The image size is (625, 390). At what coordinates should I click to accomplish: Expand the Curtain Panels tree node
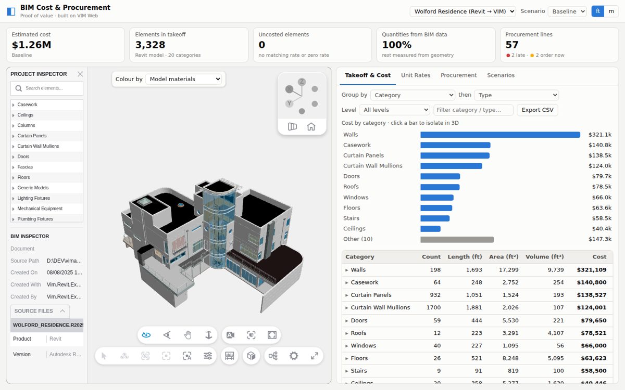click(14, 136)
